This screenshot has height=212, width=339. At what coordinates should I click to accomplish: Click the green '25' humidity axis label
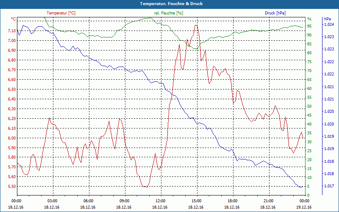(309, 151)
